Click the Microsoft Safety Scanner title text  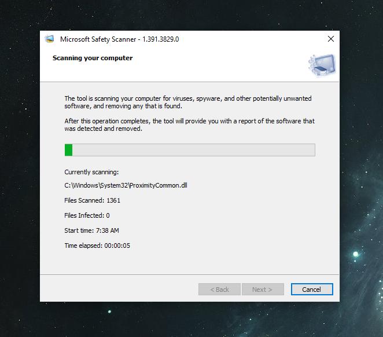pos(119,39)
